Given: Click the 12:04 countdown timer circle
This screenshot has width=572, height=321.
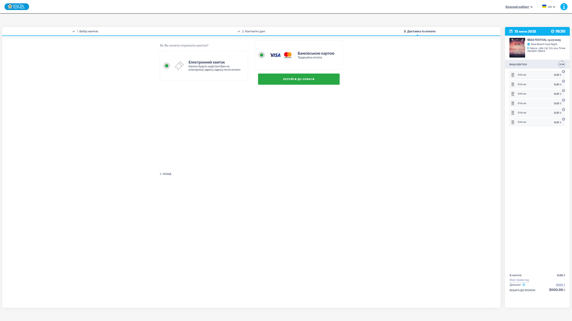Looking at the screenshot, I should pos(561,64).
